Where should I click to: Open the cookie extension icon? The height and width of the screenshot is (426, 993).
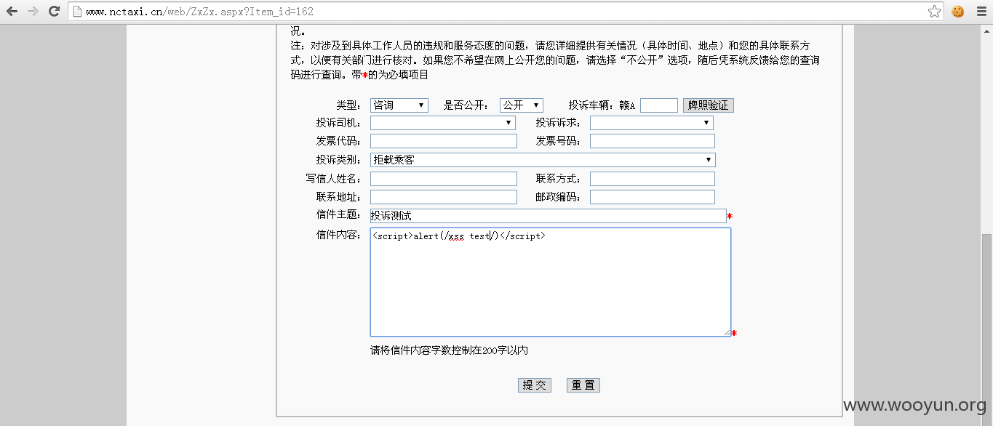pyautogui.click(x=957, y=12)
